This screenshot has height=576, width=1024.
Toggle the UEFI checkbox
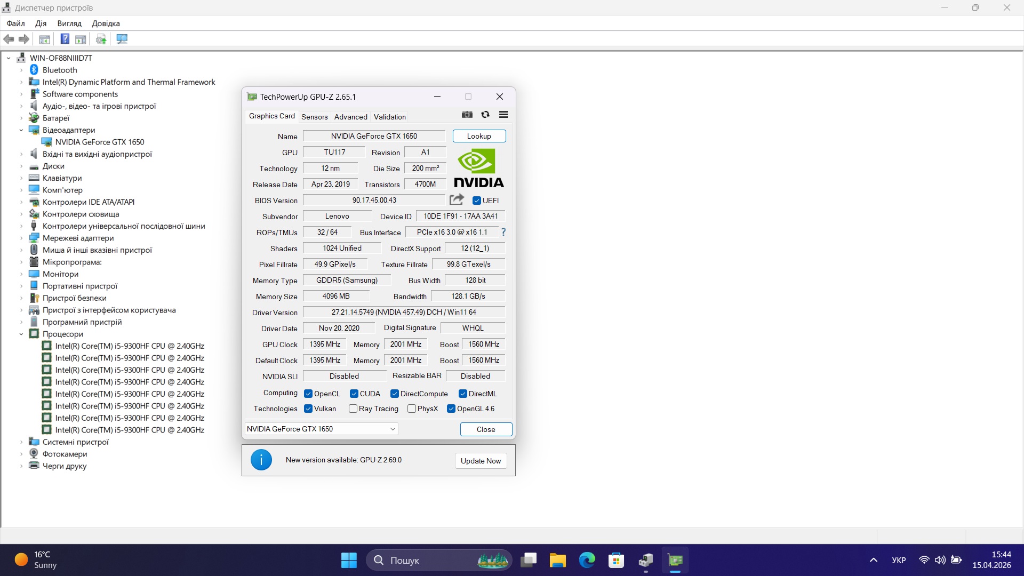[477, 201]
